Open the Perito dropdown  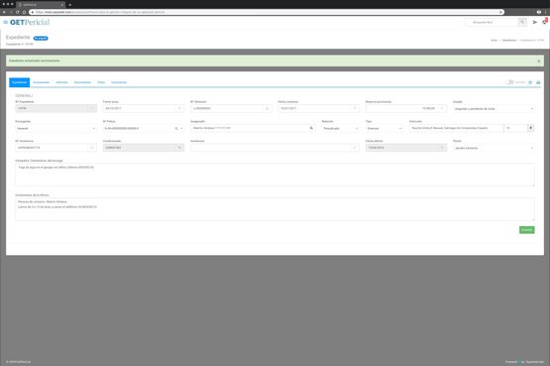coord(494,148)
